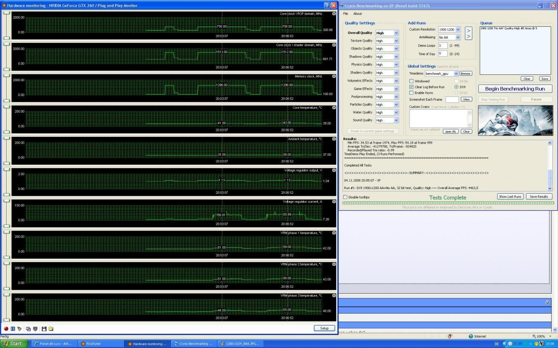The height and width of the screenshot is (348, 558).
Task: Click the Browse button next to Timedemo
Action: point(466,74)
